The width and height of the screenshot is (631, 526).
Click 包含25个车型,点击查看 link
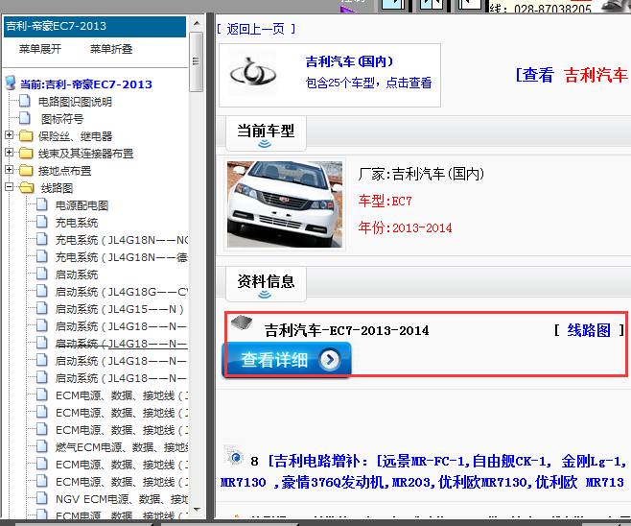(x=368, y=83)
